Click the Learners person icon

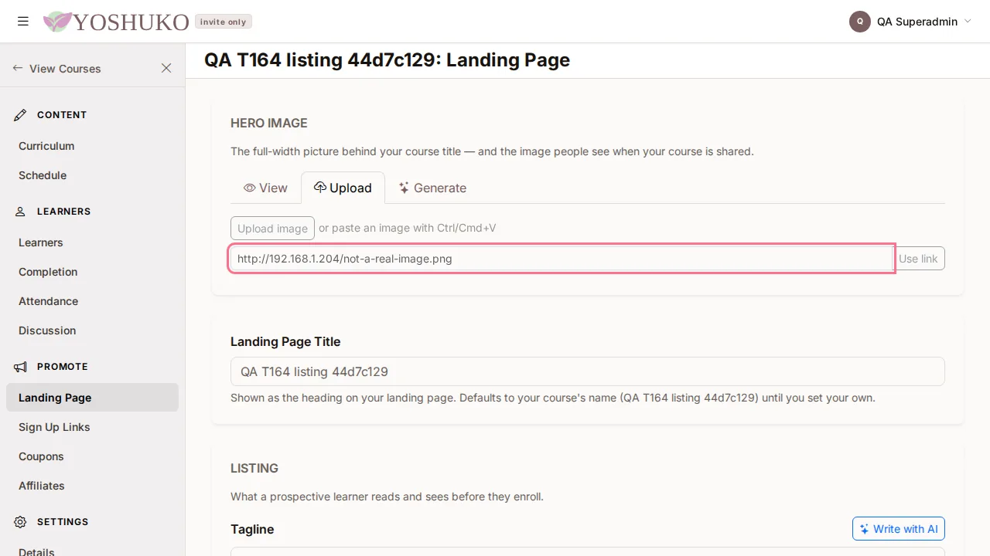point(21,212)
